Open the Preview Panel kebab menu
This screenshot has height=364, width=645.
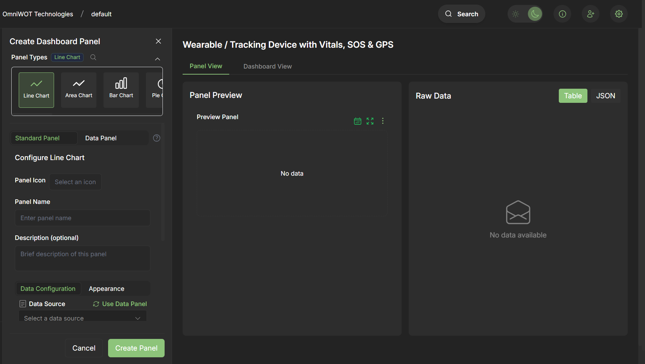click(x=383, y=121)
